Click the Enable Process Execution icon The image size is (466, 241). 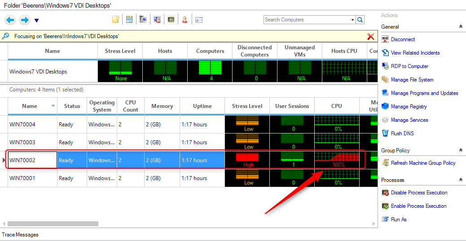point(385,206)
